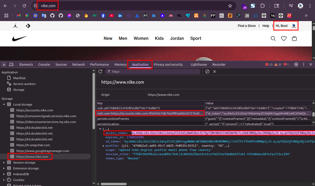Switch to the Sources tab
Viewport: 315px width, 186px height.
point(61,65)
